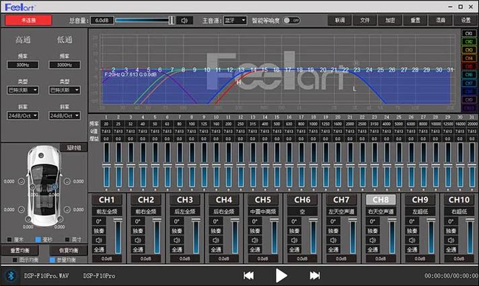Select the rear-left speaker at car trunk

click(x=28, y=219)
